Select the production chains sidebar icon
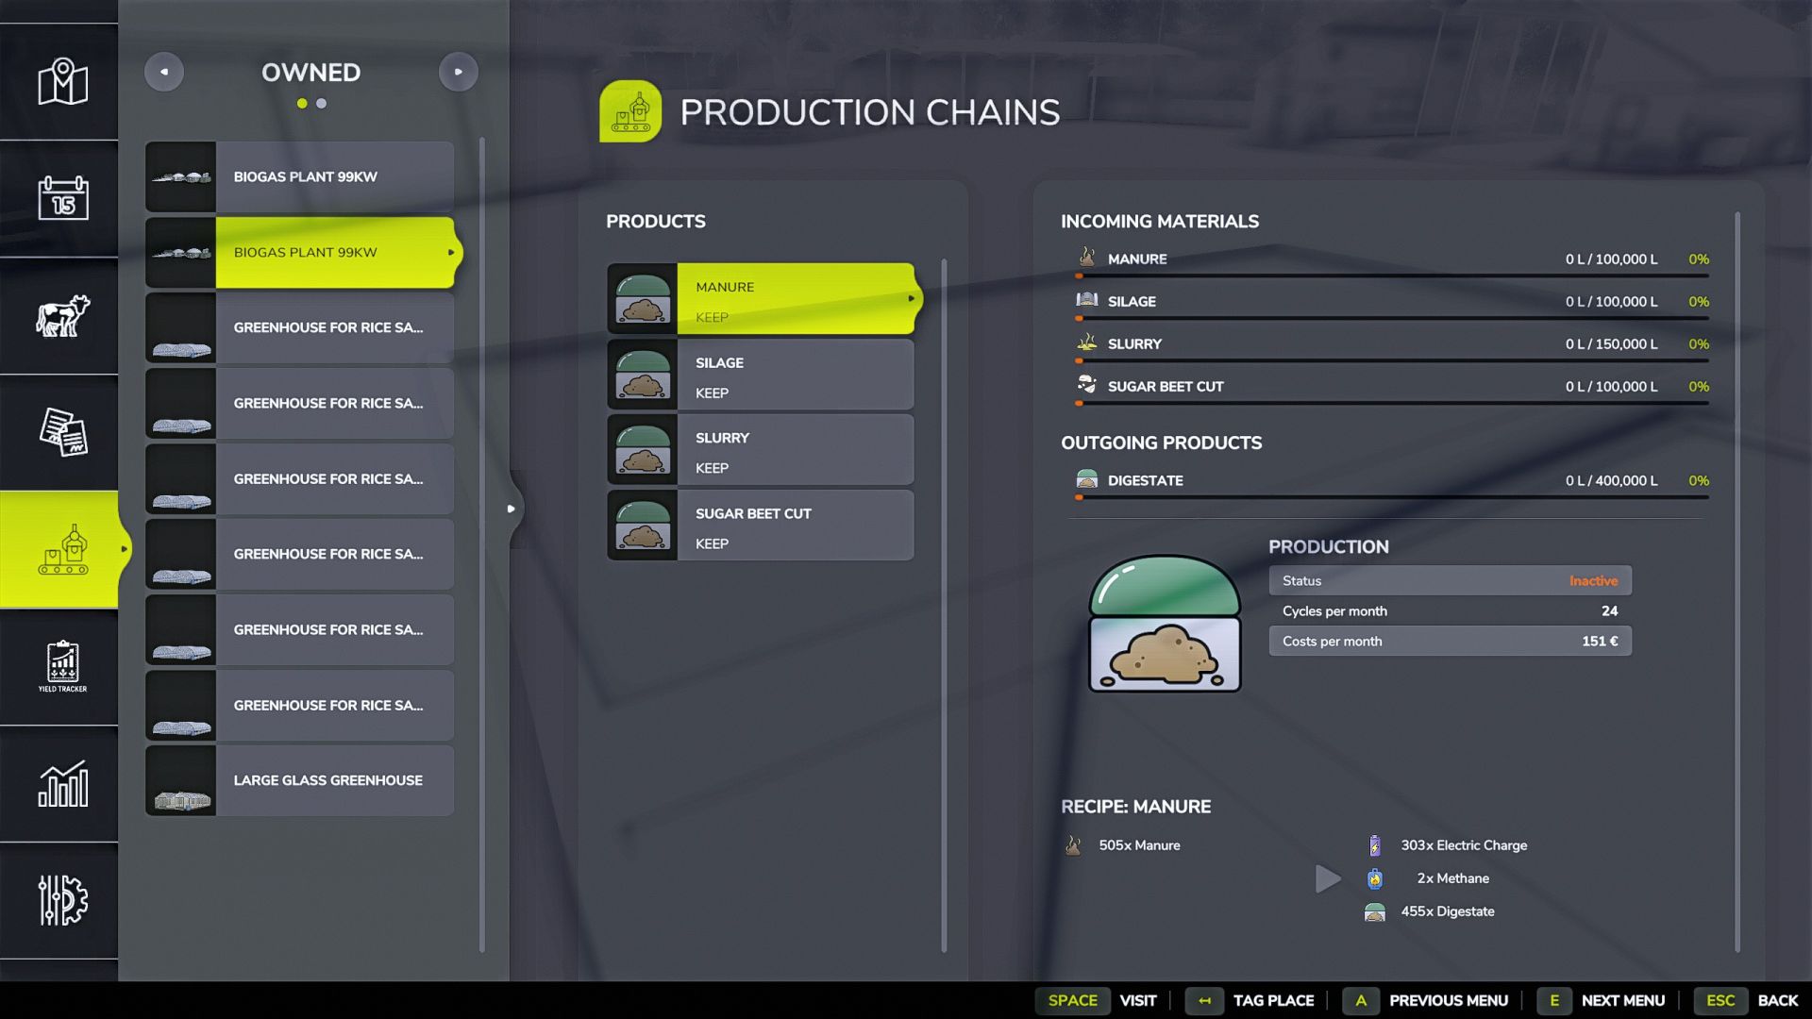The width and height of the screenshot is (1812, 1019). tap(62, 550)
